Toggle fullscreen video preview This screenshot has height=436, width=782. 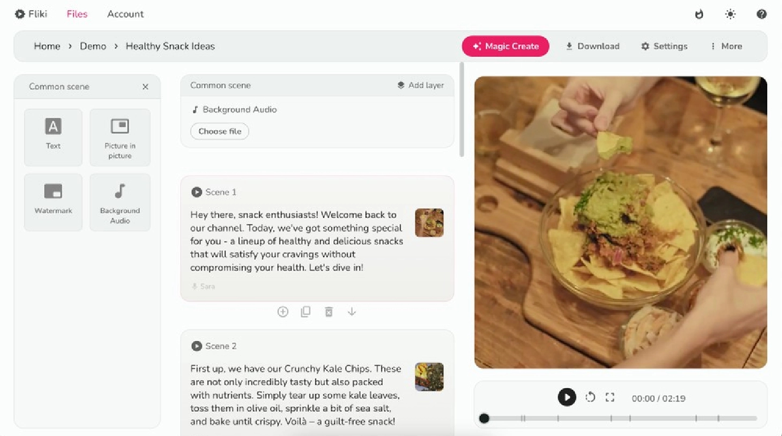[x=610, y=397]
